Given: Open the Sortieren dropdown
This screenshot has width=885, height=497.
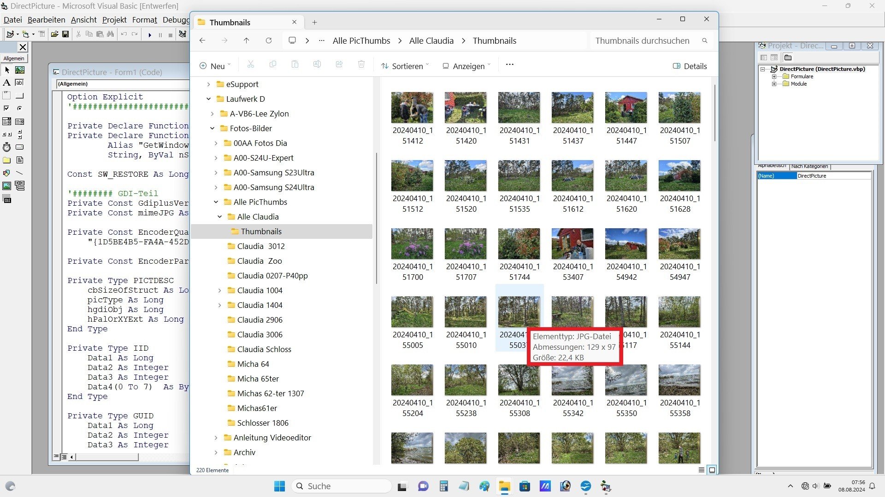Looking at the screenshot, I should click(405, 66).
